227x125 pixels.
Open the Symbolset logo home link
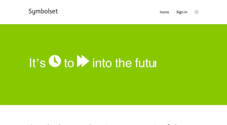(x=43, y=11)
